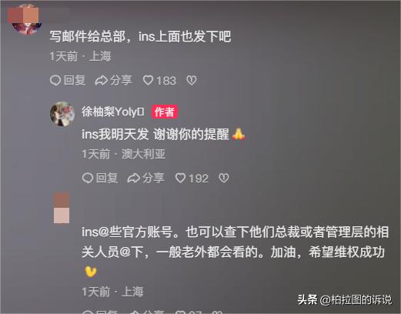This screenshot has width=401, height=314.
Task: Click the red 作者 author badge
Action: coord(165,112)
